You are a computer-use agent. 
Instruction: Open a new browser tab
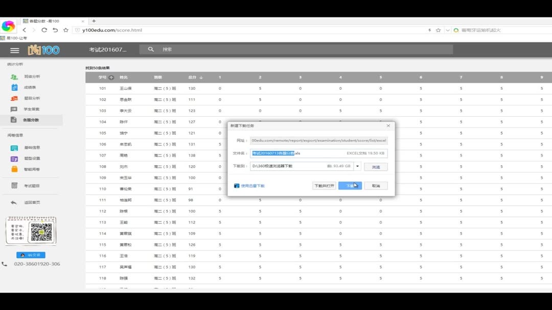coord(94,21)
